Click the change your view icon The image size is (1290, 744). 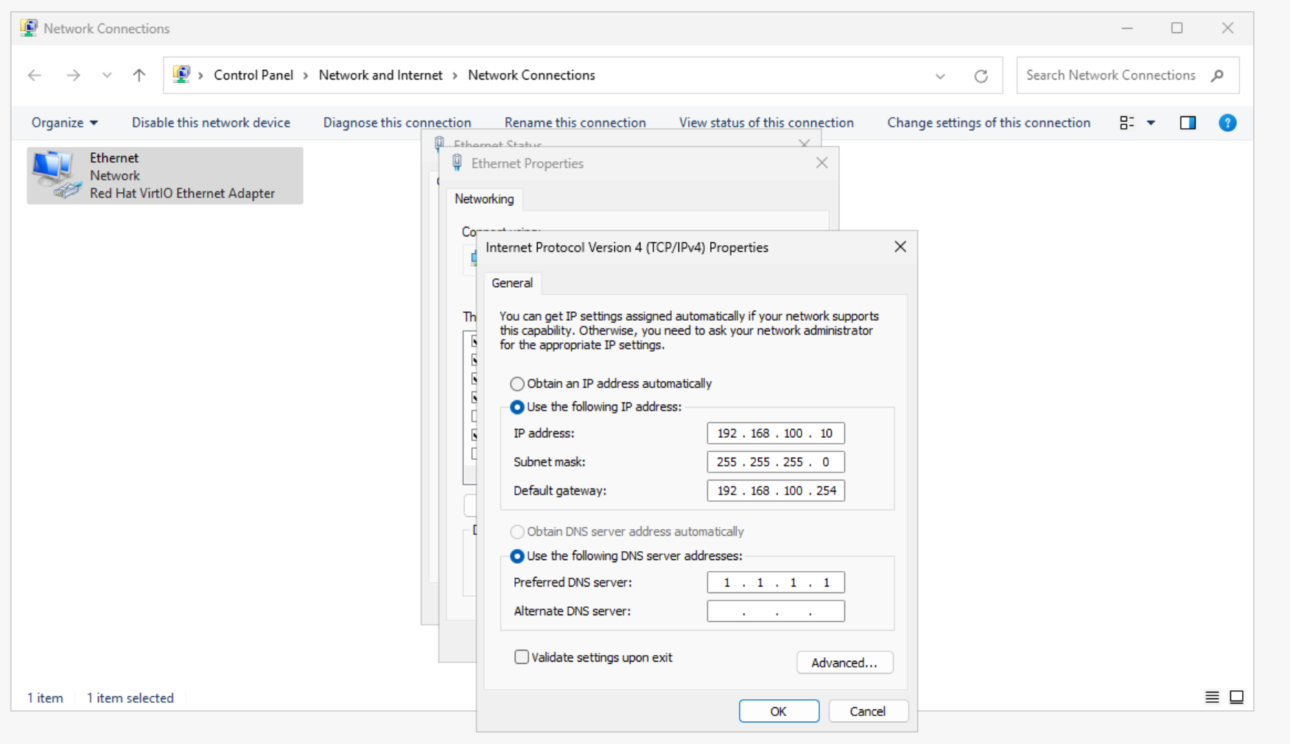point(1126,123)
